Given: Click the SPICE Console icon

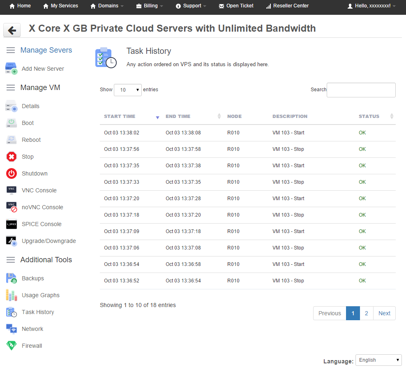Looking at the screenshot, I should pyautogui.click(x=12, y=224).
